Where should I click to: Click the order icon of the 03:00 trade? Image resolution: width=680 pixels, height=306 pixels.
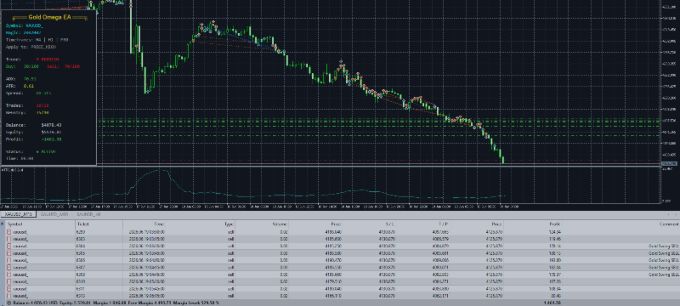(x=9, y=232)
